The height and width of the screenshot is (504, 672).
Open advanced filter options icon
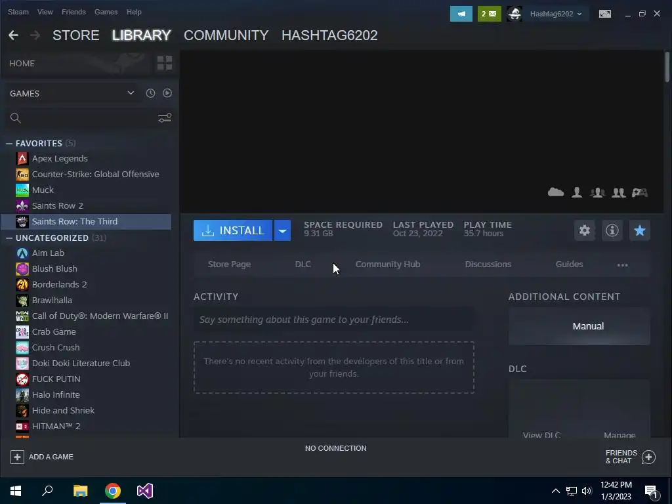coord(165,118)
